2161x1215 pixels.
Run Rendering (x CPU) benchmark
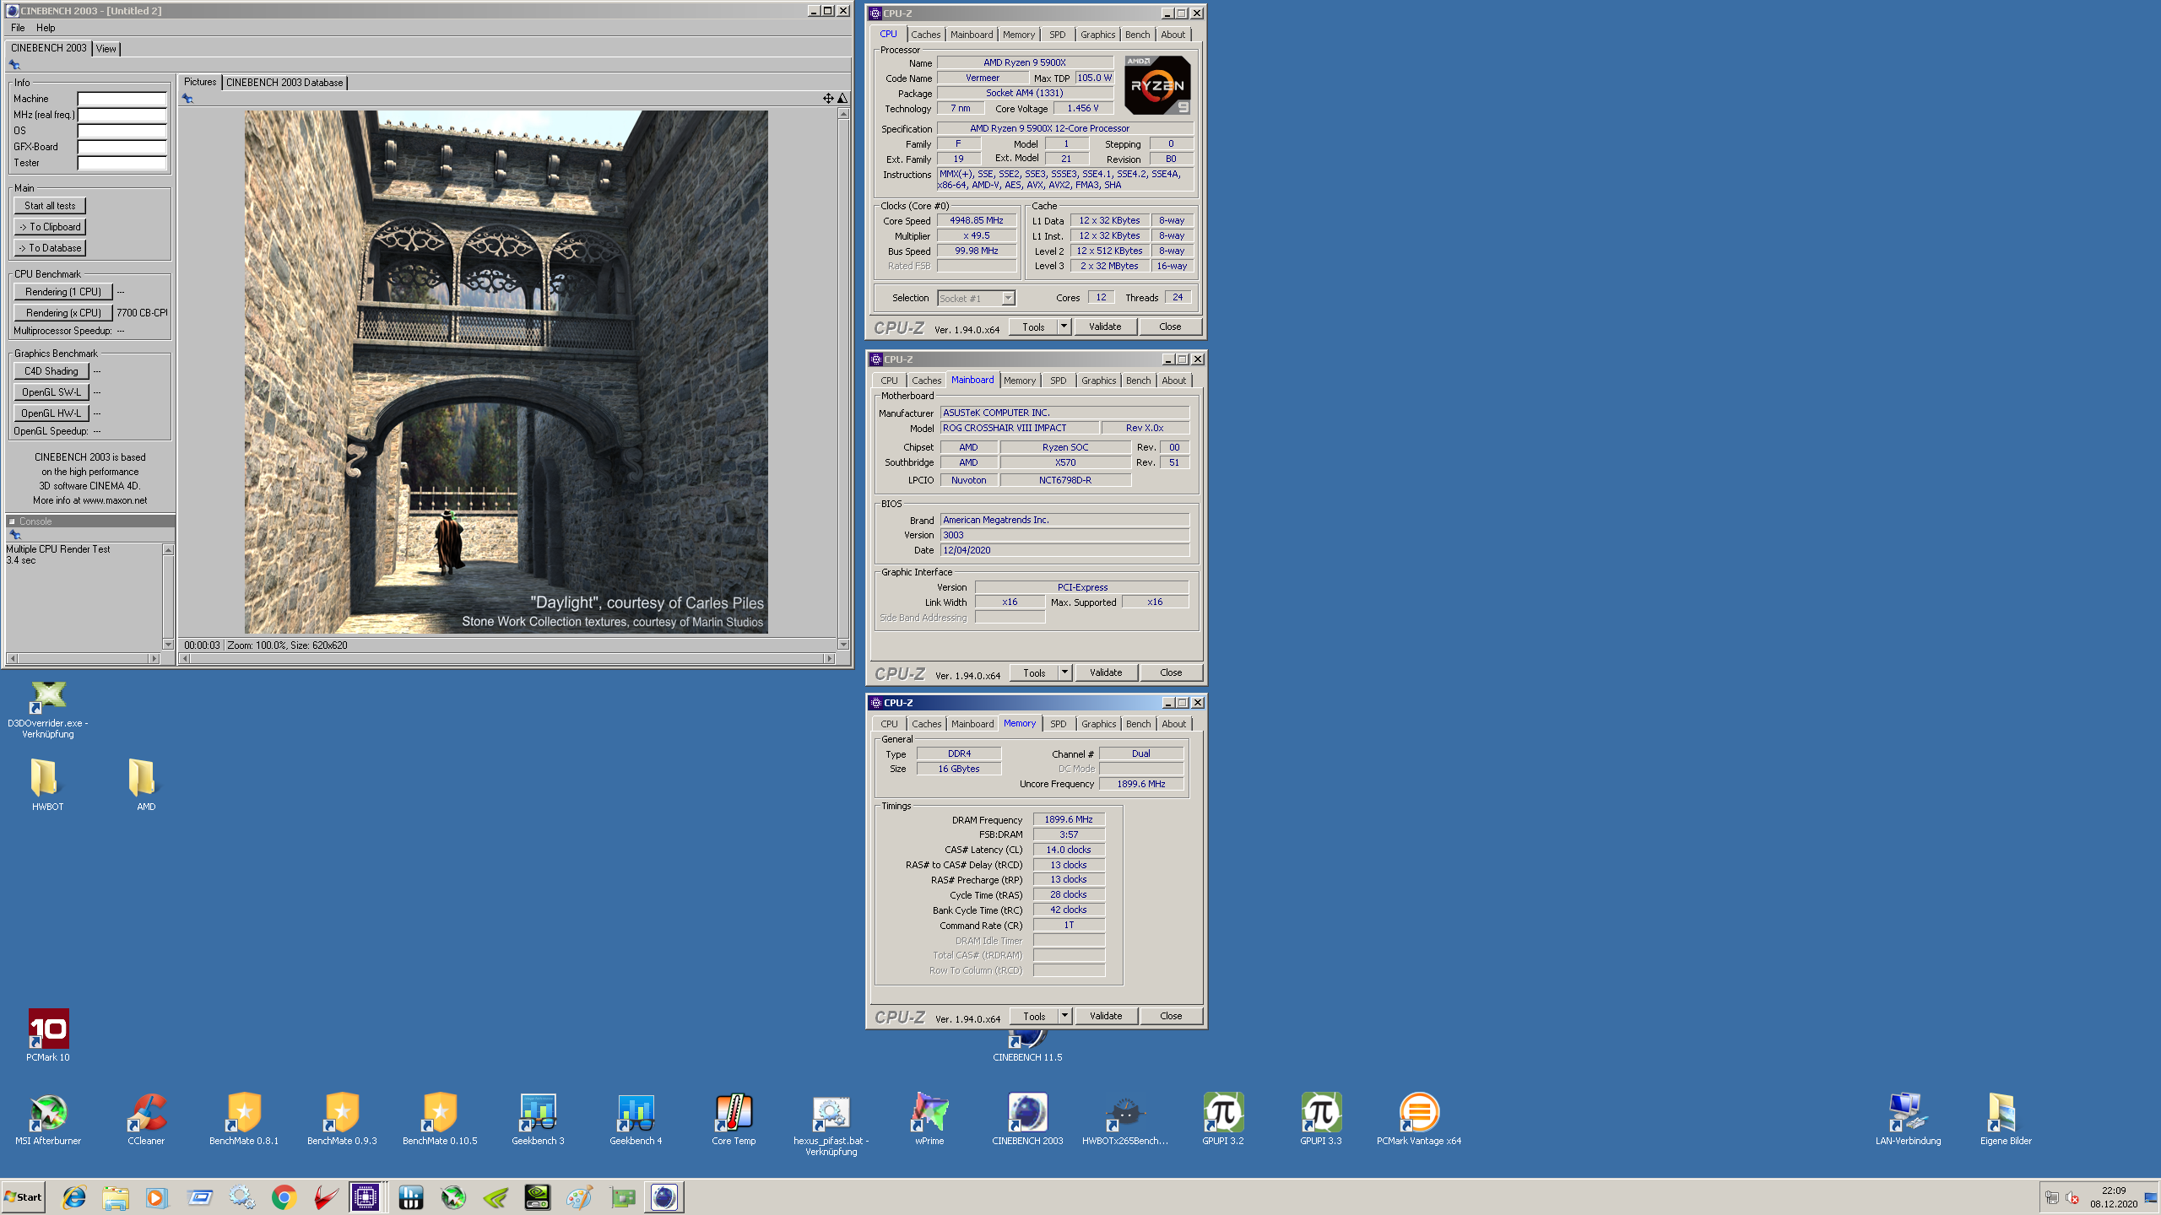click(63, 313)
